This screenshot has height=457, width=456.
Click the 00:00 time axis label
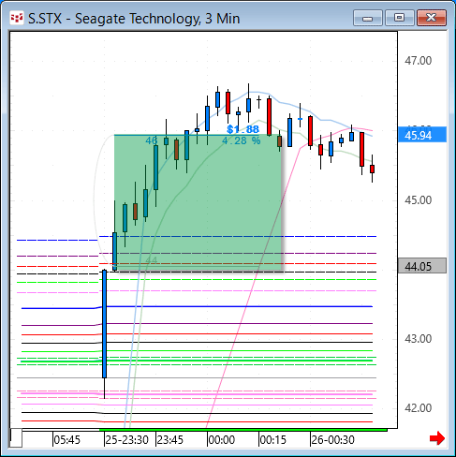(x=222, y=440)
